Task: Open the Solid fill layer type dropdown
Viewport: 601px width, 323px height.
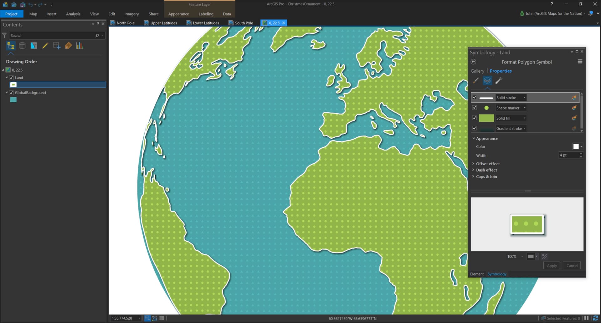Action: 511,118
